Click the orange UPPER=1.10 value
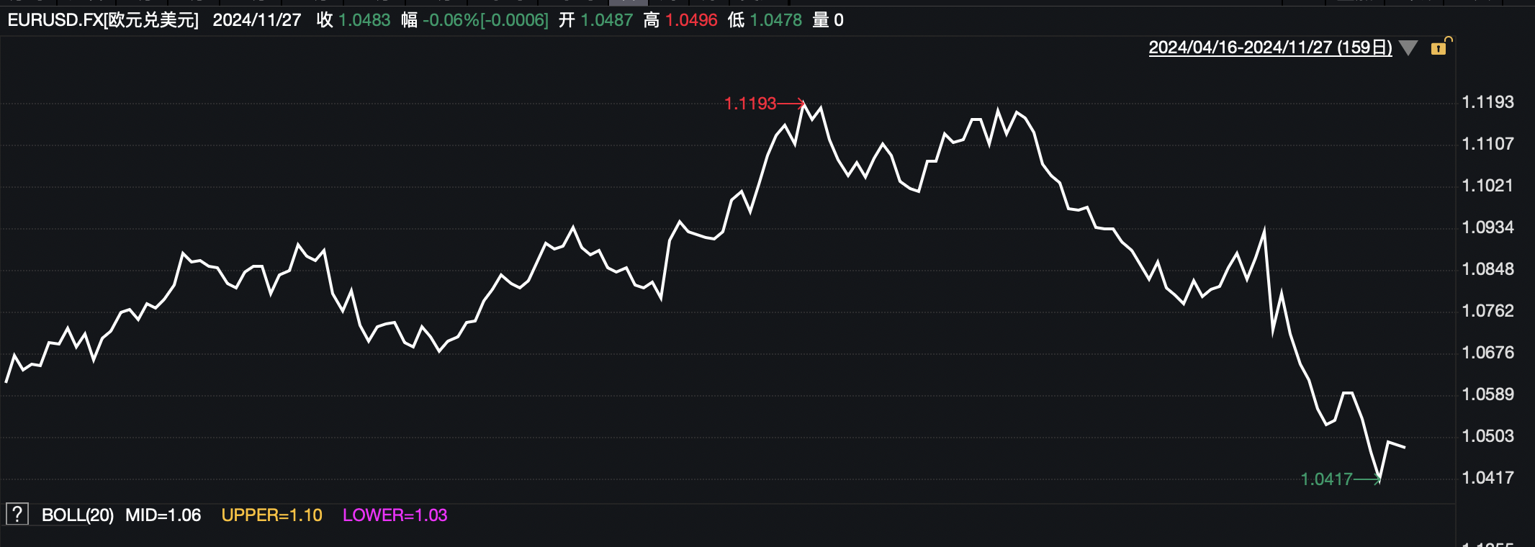1535x547 pixels. point(271,515)
